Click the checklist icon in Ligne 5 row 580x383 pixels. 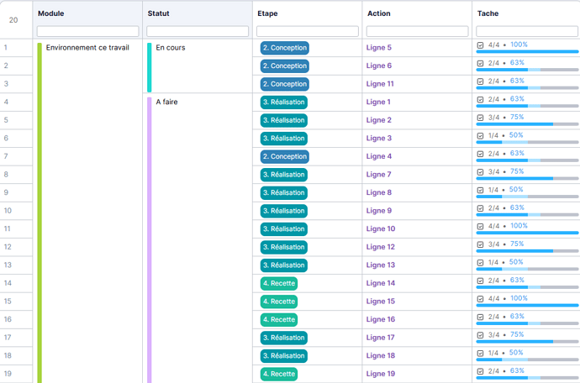click(480, 45)
